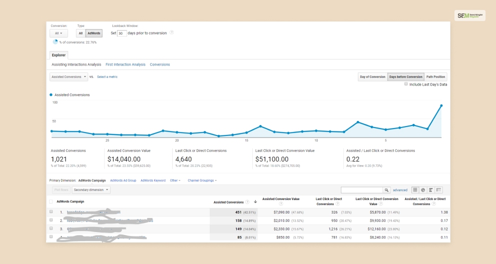Choose AdWords Campaign primary dimension

92,180
